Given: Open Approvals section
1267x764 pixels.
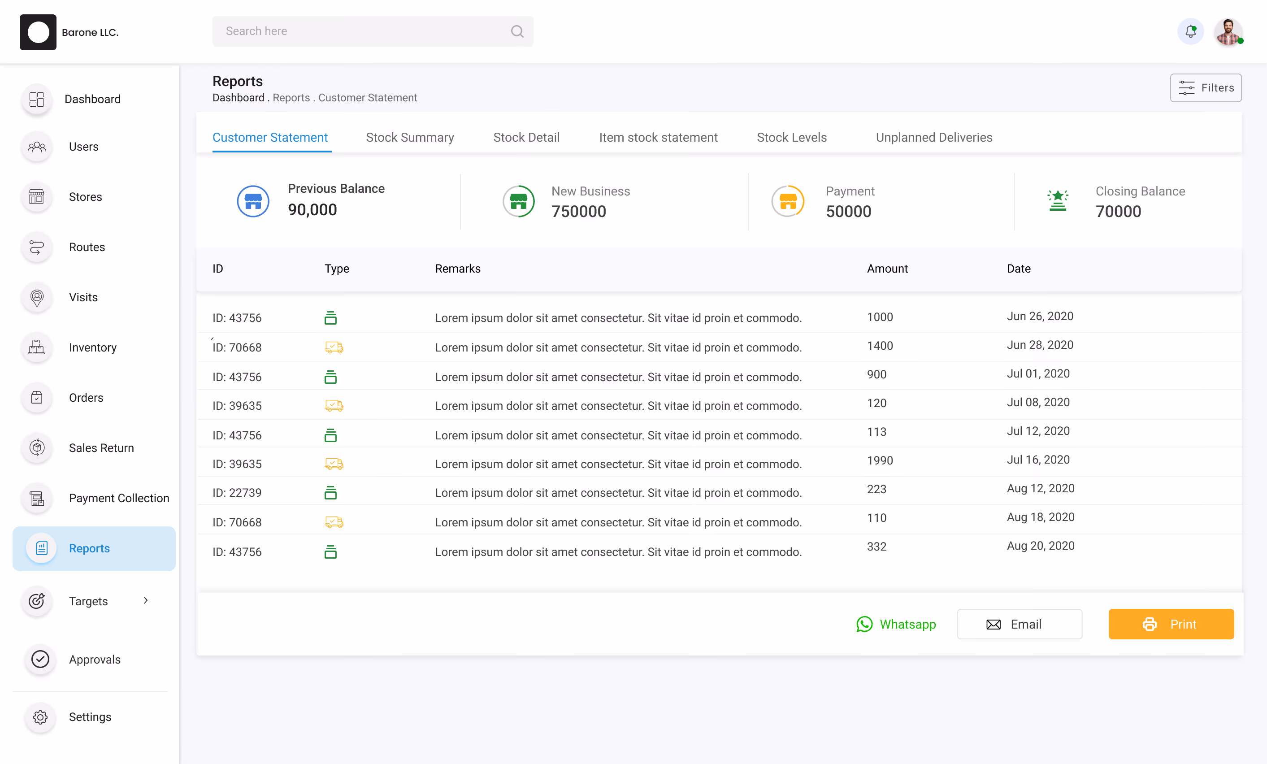Looking at the screenshot, I should (x=95, y=659).
